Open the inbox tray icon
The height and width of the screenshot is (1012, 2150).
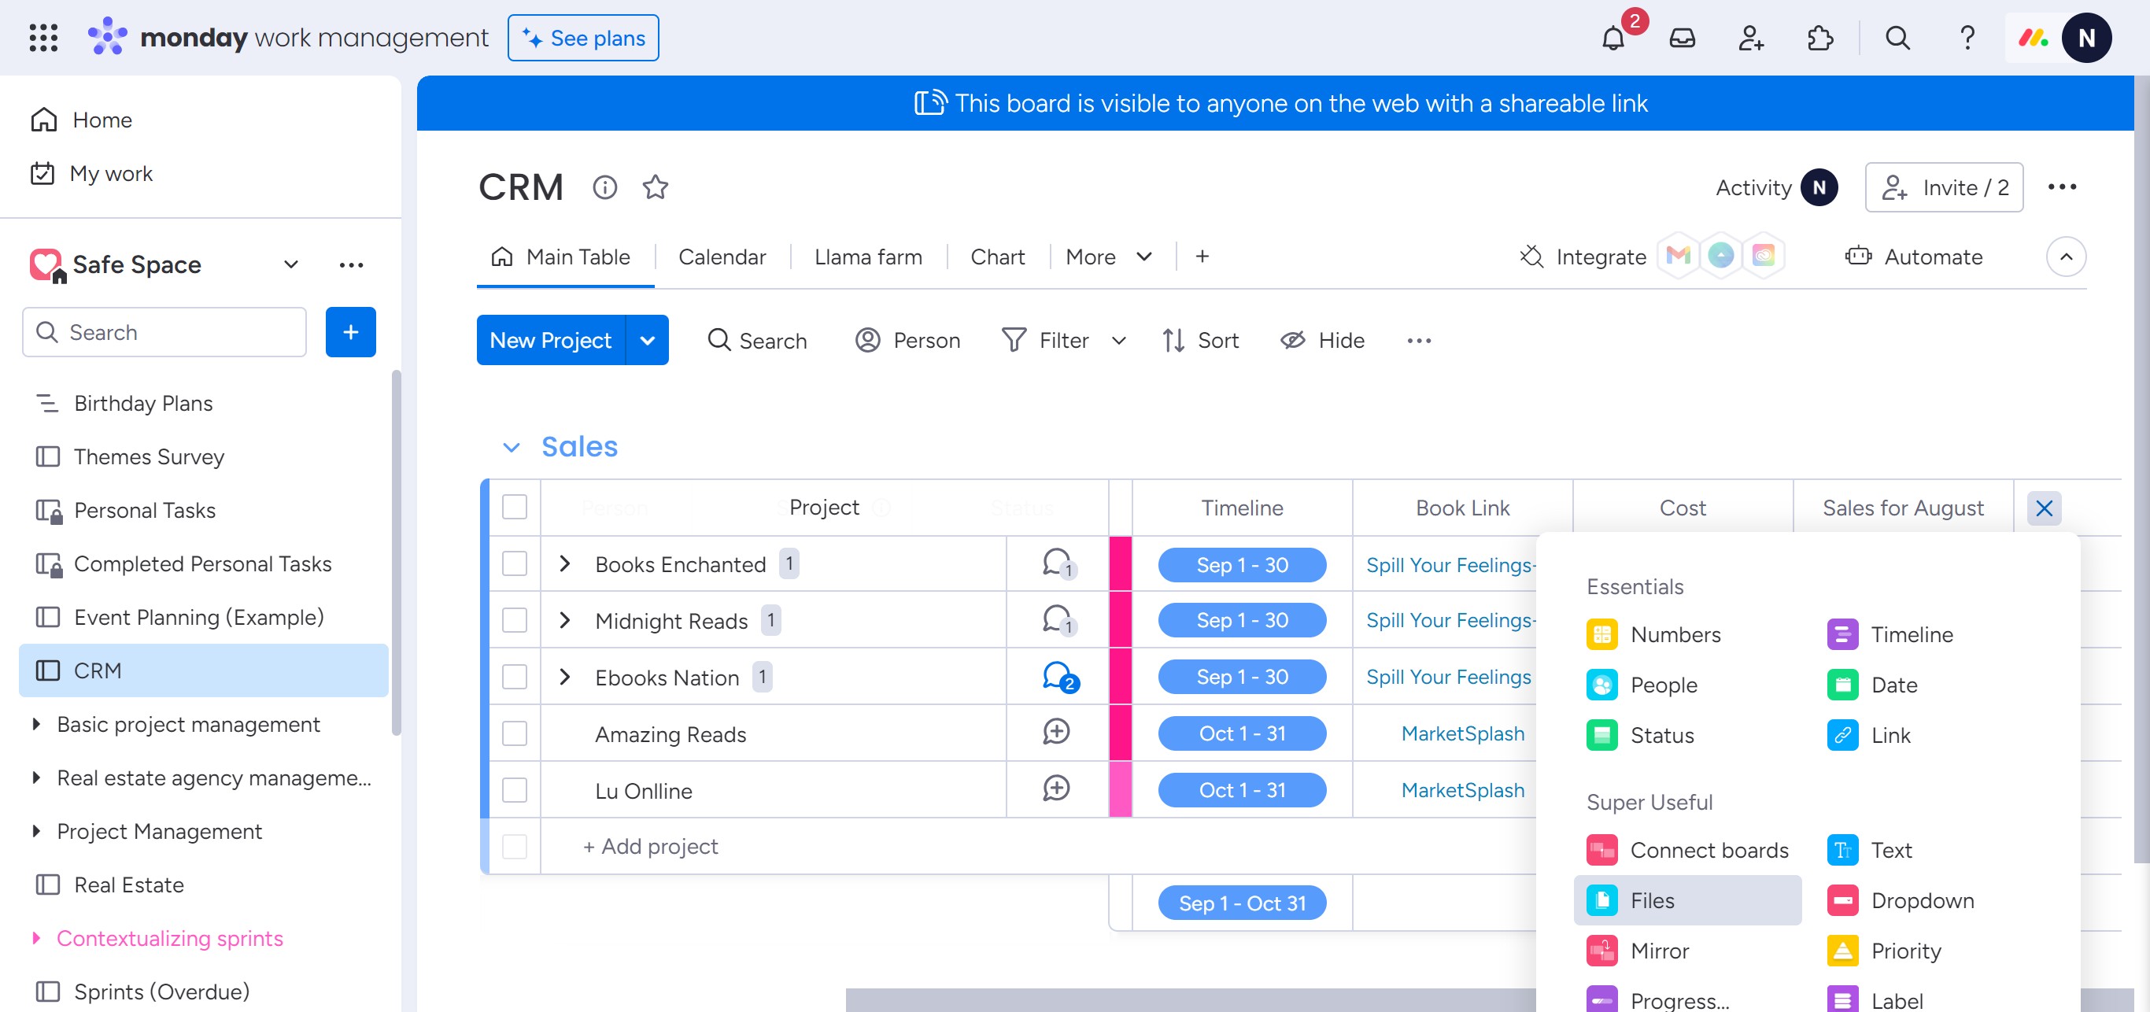(x=1682, y=39)
